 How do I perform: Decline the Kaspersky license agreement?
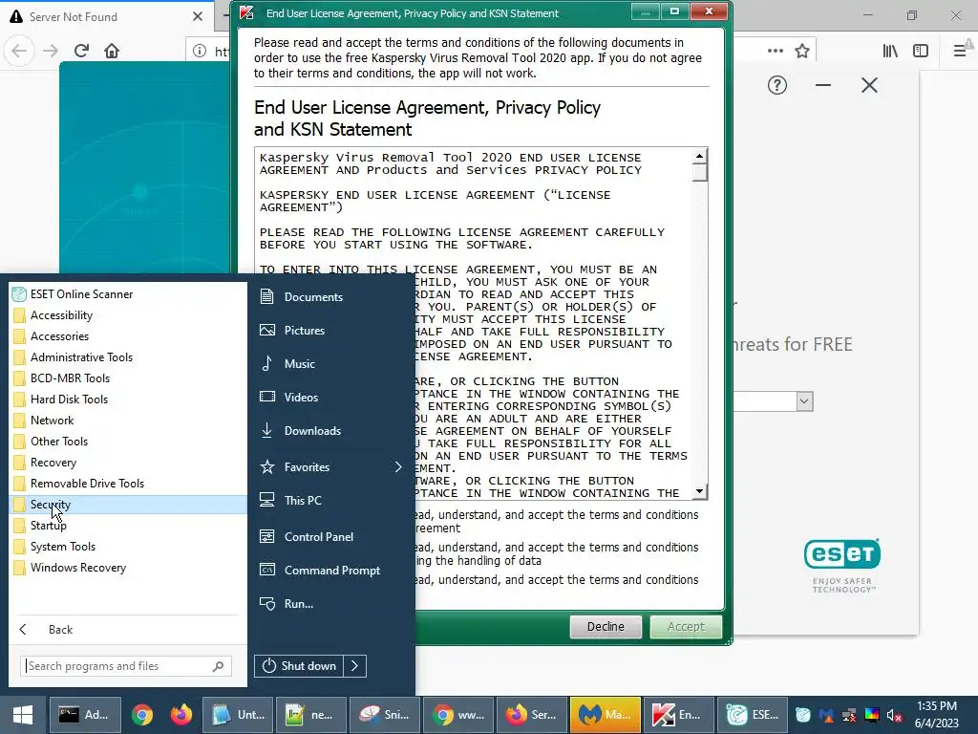coord(606,627)
